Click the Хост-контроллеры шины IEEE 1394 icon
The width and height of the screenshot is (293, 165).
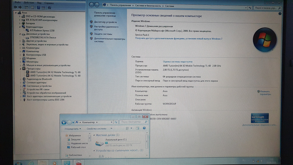point(24,100)
